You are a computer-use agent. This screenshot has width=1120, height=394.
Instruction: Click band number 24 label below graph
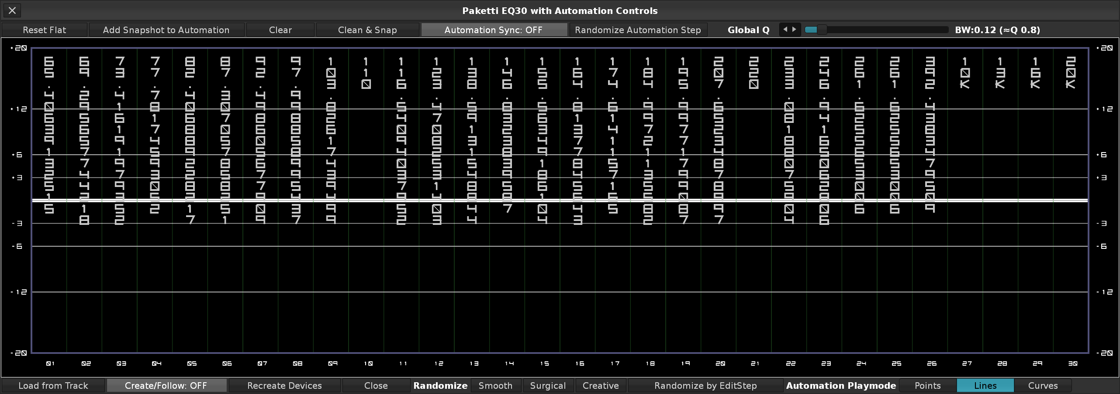coord(861,363)
